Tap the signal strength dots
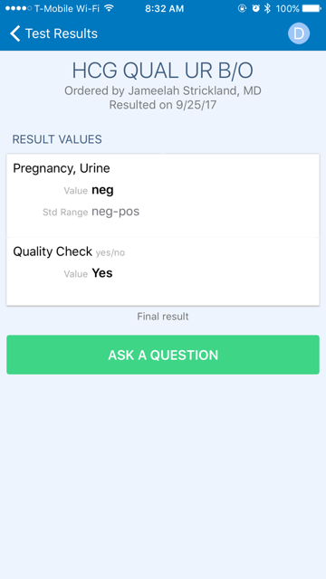Image resolution: width=326 pixels, height=579 pixels. coord(18,8)
